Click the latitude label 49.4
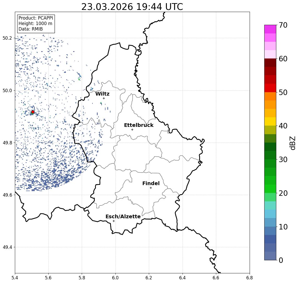Viewport: 299px width, 283px height. [7, 247]
